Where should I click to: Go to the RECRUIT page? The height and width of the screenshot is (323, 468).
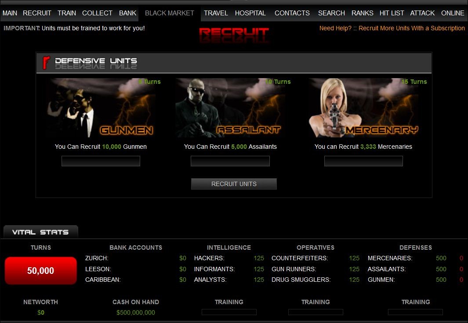37,13
